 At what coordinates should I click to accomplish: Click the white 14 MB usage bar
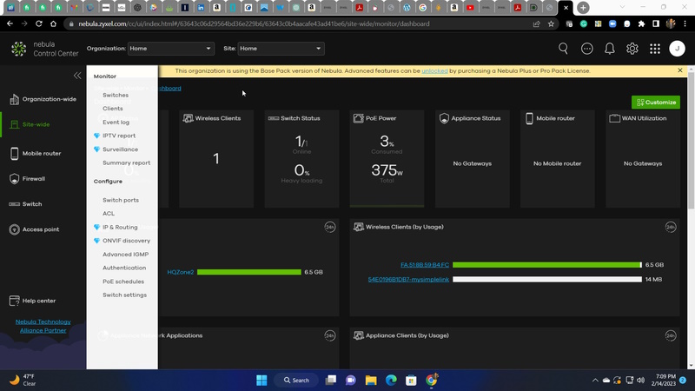[x=547, y=279]
